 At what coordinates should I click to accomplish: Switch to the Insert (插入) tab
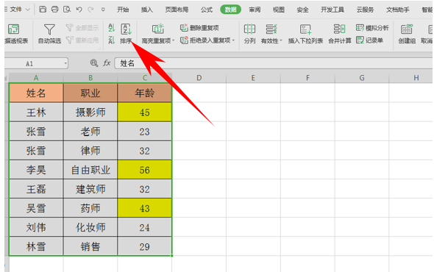[x=146, y=10]
